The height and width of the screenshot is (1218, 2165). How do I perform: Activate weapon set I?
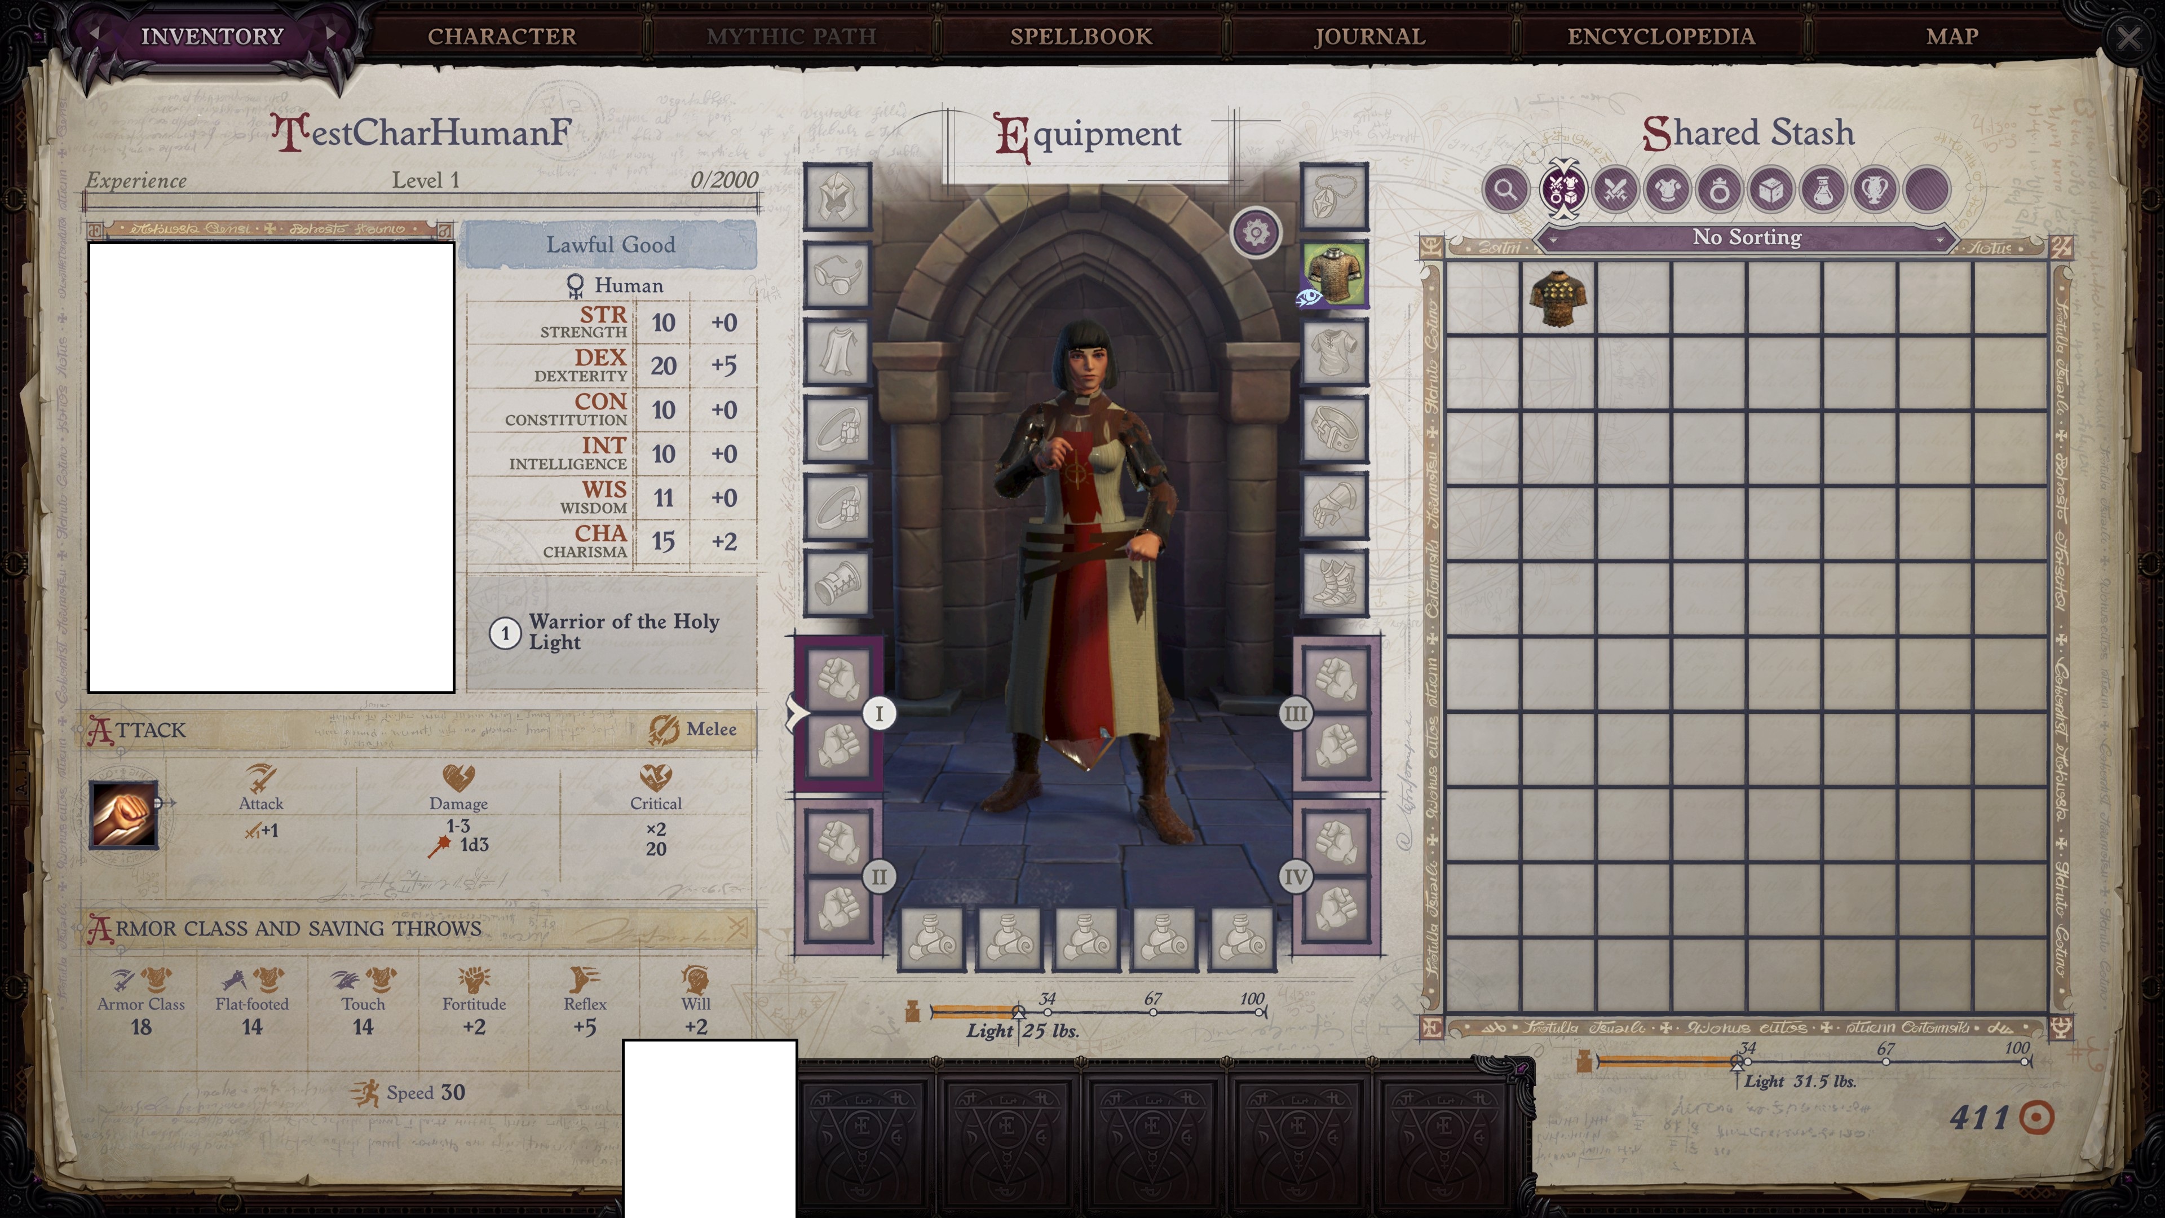point(879,714)
